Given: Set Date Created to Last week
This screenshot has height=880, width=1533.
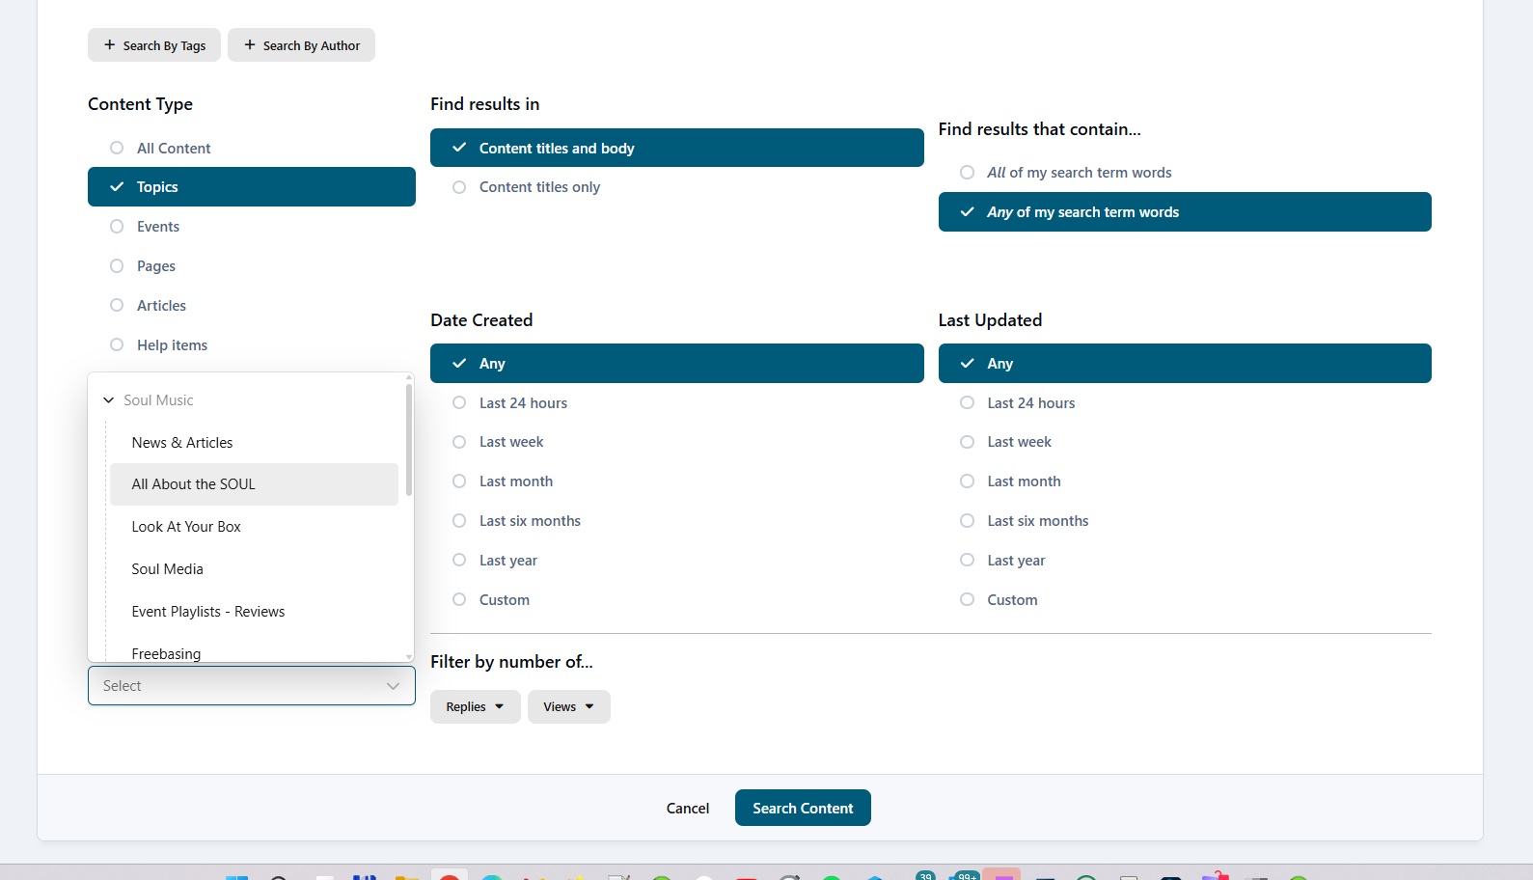Looking at the screenshot, I should coord(459,442).
